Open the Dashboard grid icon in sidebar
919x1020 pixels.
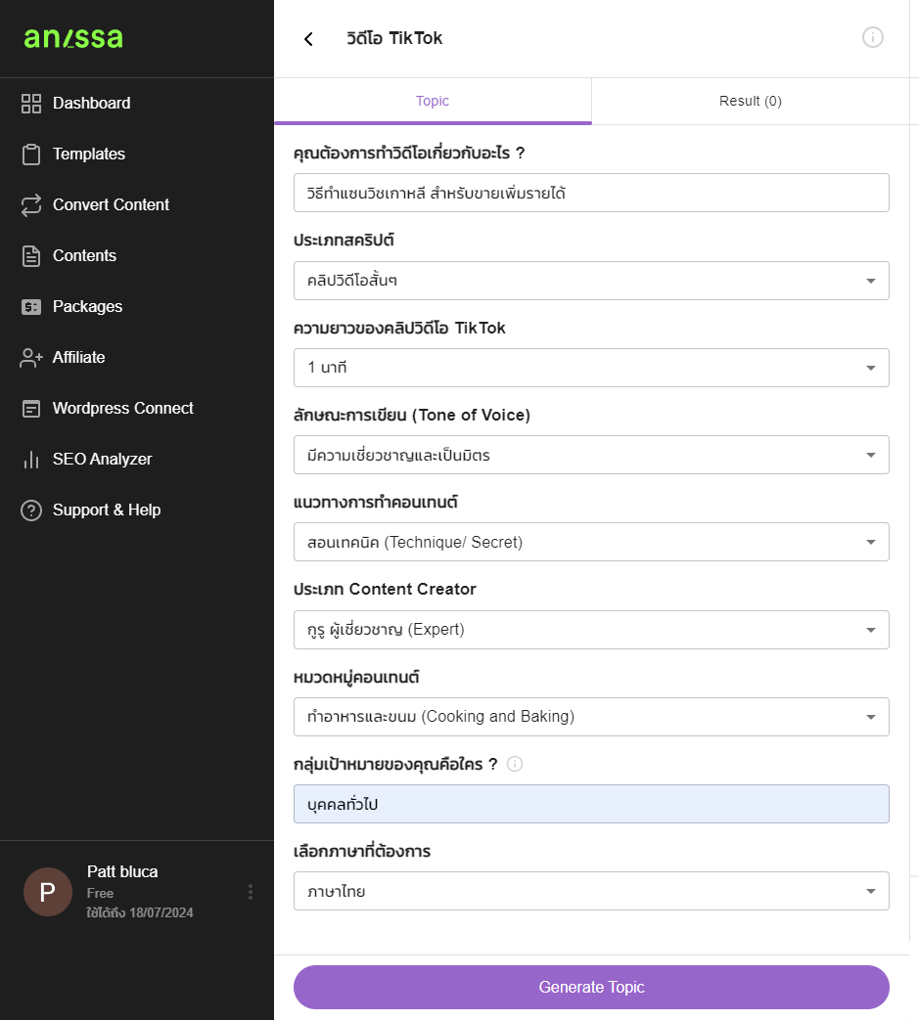[x=31, y=104]
